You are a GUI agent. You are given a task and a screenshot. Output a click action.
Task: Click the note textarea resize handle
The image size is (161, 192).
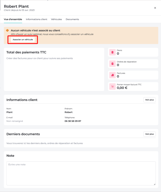point(154,184)
